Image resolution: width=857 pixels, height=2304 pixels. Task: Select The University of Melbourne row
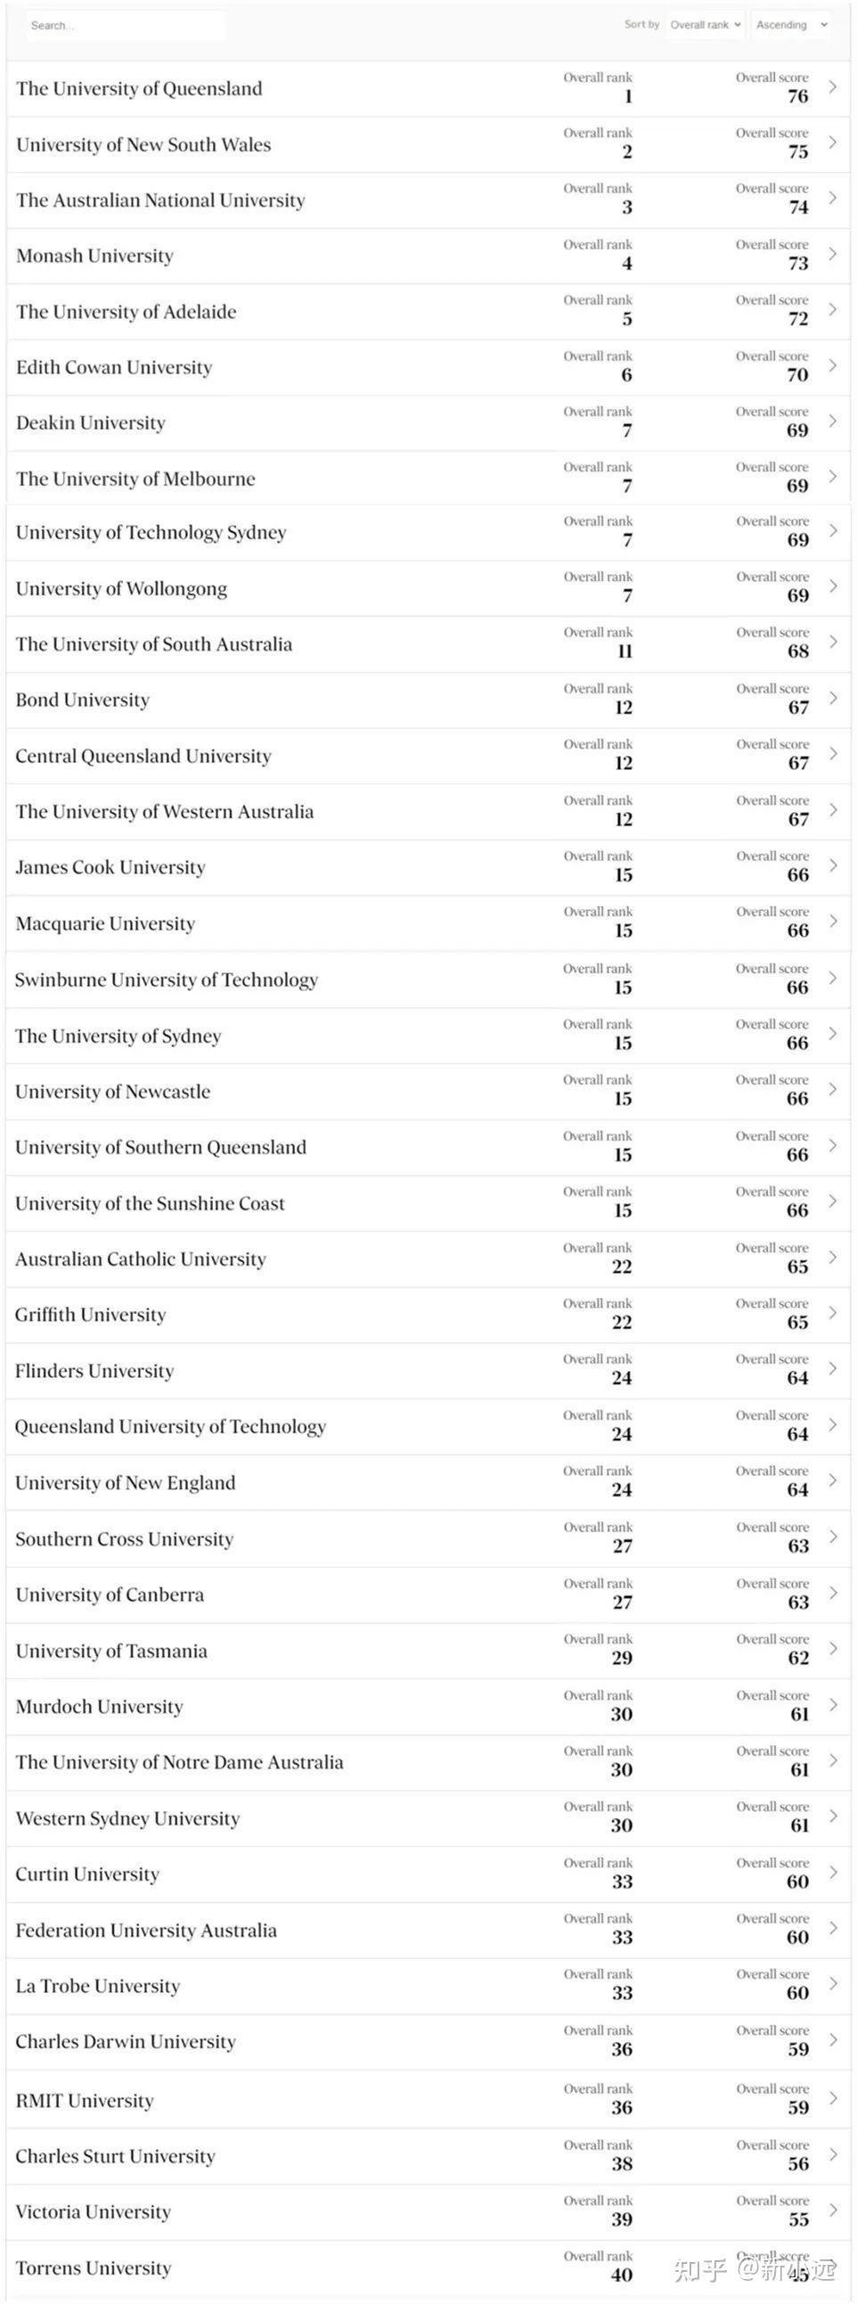point(135,480)
